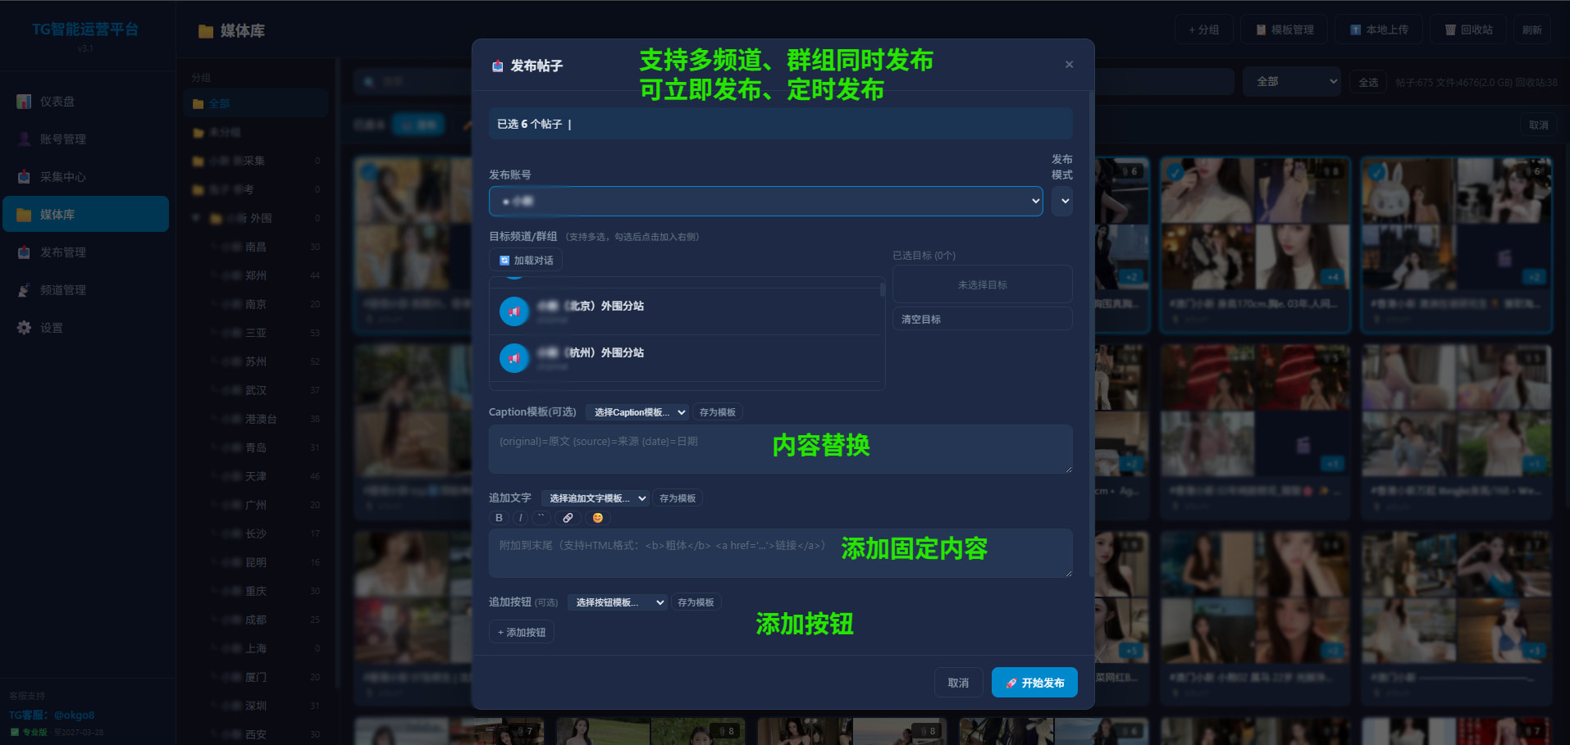Open the 选择按钮模板 dropdown
This screenshot has height=745, width=1570.
pos(618,602)
